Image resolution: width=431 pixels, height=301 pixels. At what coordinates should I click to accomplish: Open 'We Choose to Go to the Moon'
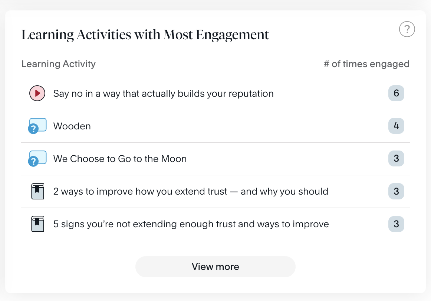(120, 159)
